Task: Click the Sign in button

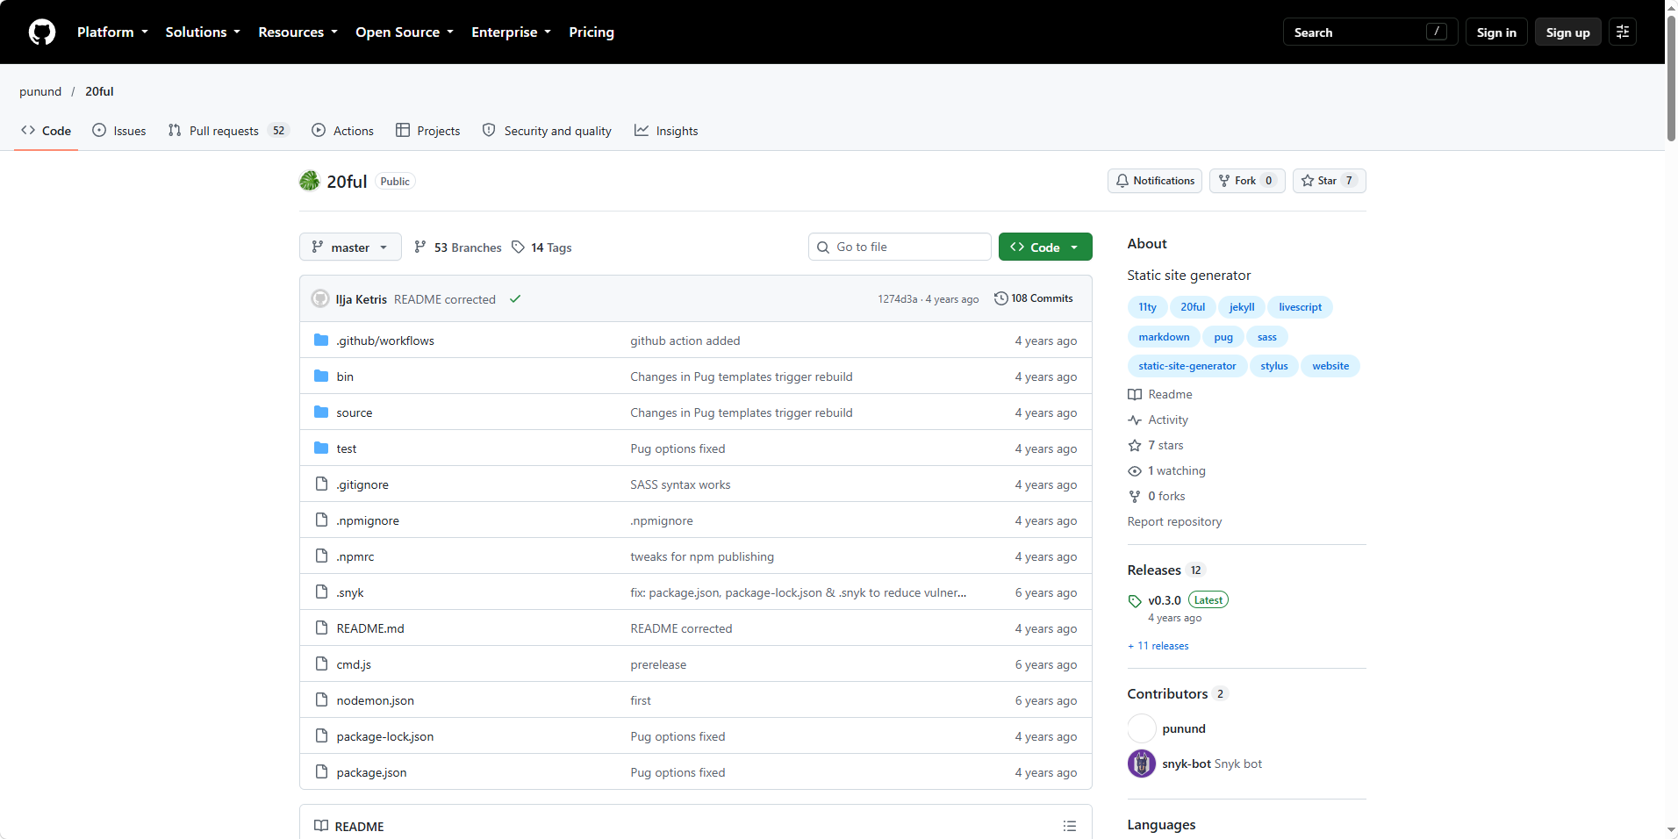Action: pyautogui.click(x=1496, y=32)
